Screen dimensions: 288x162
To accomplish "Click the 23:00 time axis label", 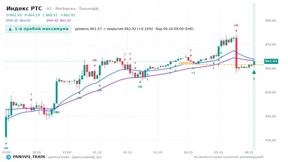I will (67, 152).
